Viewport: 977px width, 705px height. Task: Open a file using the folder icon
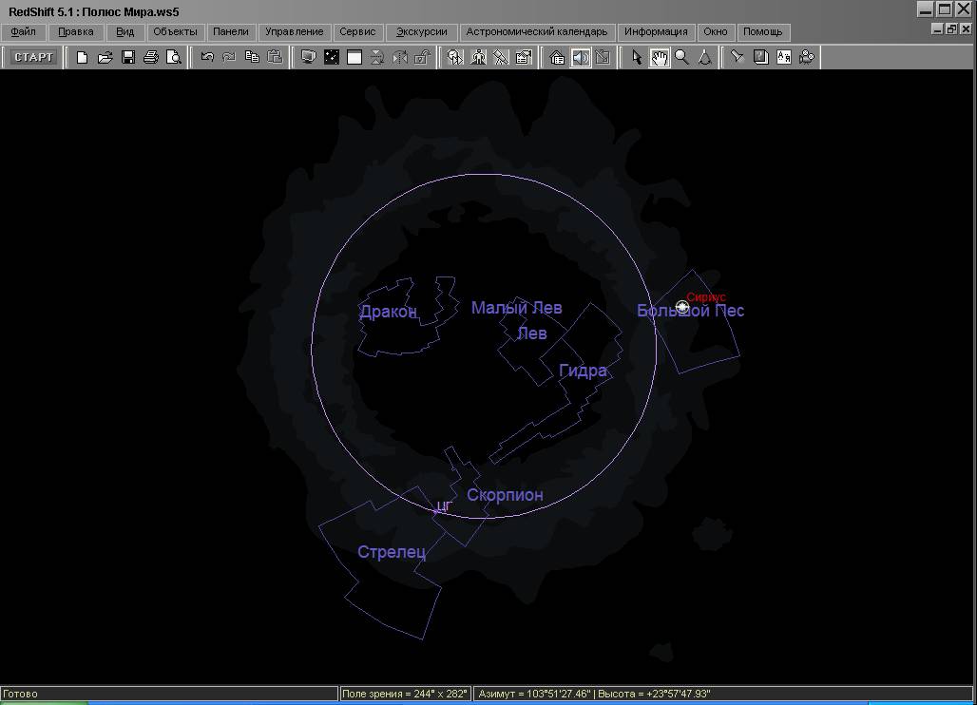tap(105, 57)
